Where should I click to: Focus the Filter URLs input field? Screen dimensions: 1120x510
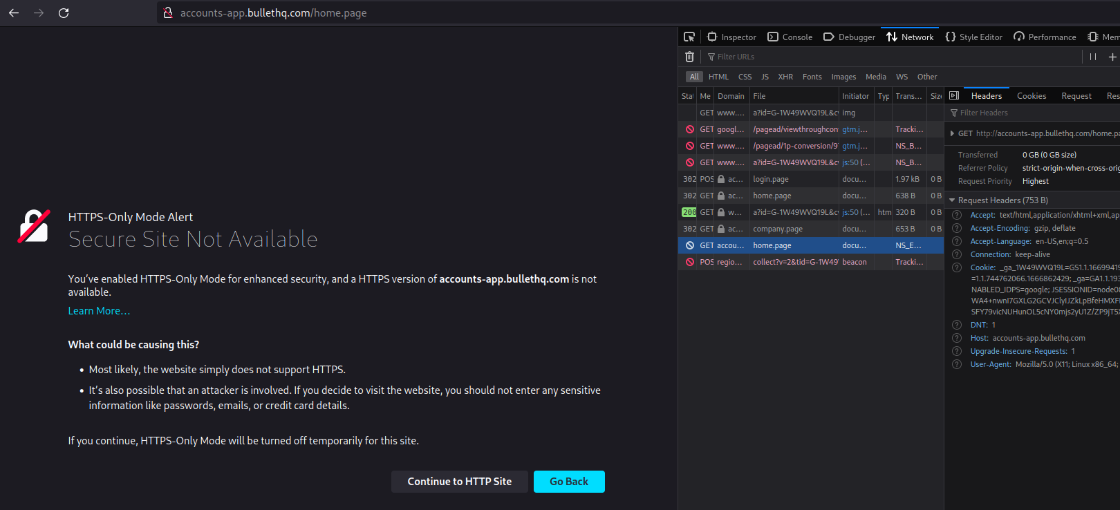click(x=892, y=57)
